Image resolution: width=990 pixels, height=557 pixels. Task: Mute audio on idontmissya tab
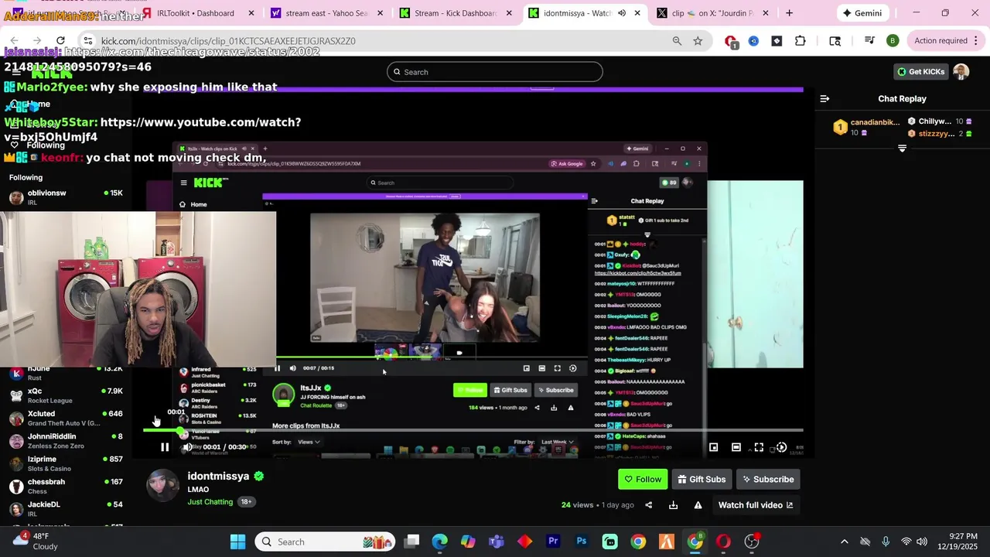coord(622,13)
